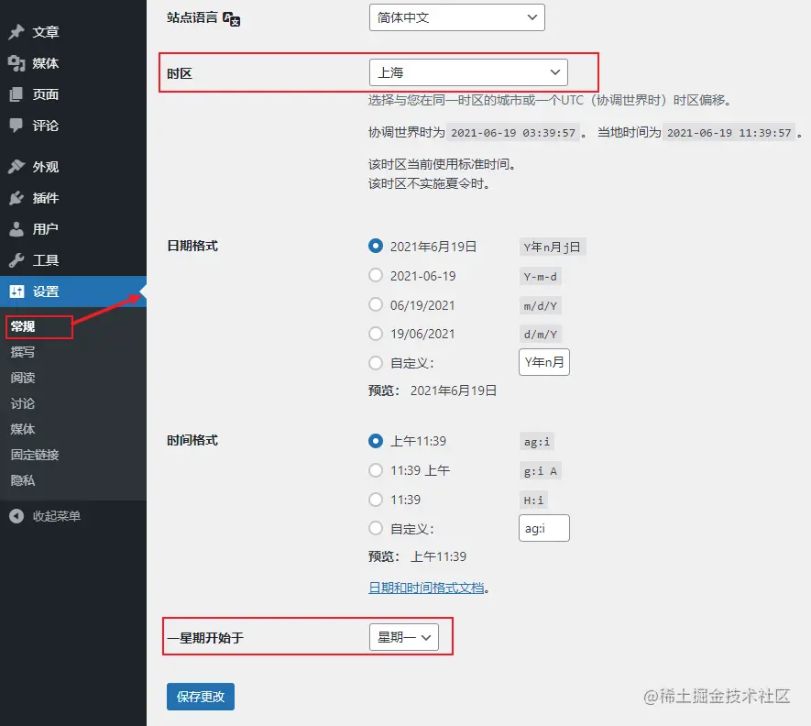This screenshot has width=811, height=726.
Task: Open the 讨论 settings submenu
Action: click(x=23, y=403)
